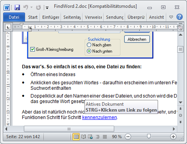Open Word help with question mark icon

point(180,17)
